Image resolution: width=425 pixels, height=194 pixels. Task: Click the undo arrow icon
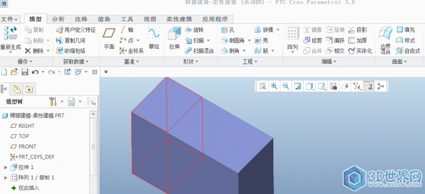coord(35,72)
